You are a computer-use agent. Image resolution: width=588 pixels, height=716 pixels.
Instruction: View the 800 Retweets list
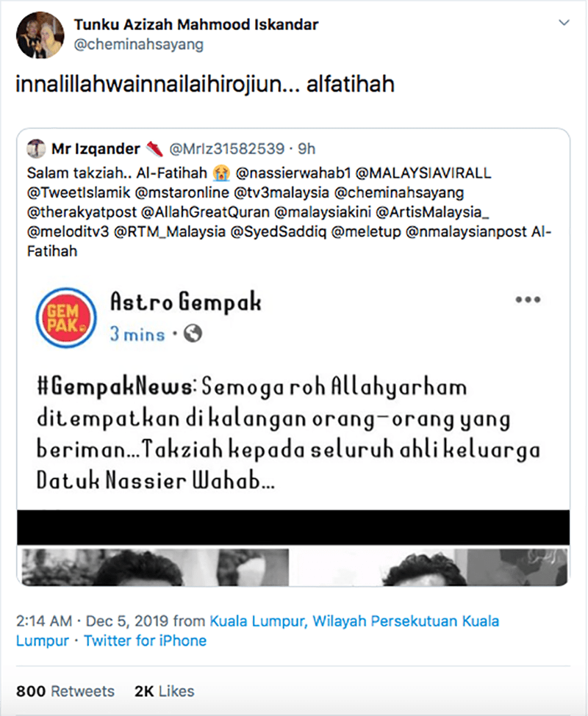pos(65,691)
